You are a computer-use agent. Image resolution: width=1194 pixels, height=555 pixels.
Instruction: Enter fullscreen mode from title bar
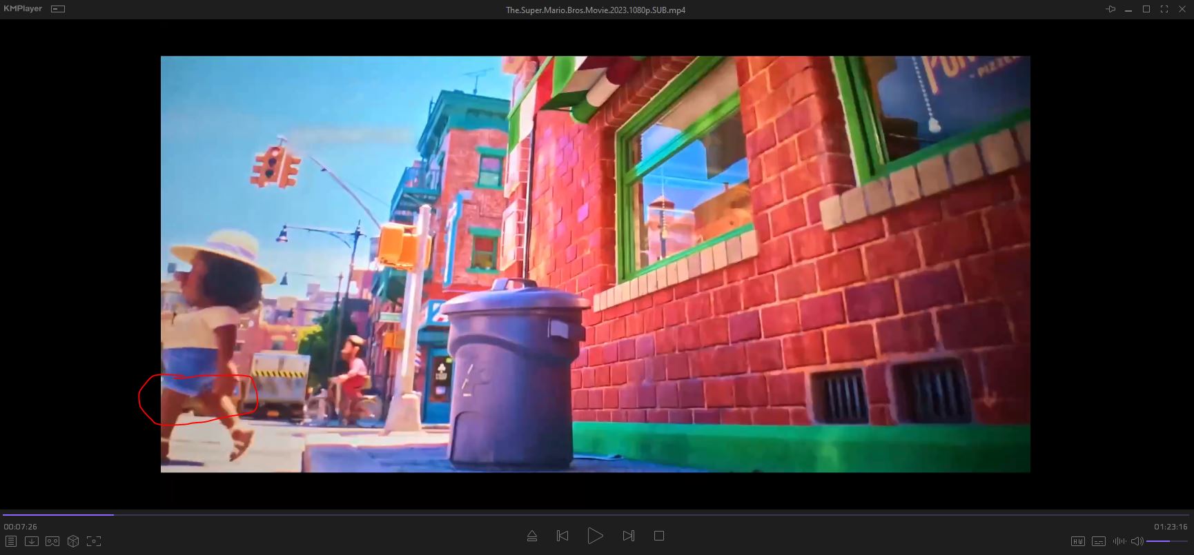tap(1164, 9)
